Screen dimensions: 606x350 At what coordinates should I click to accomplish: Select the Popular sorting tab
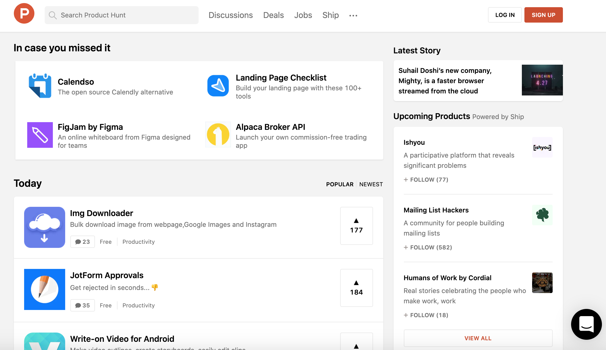tap(340, 184)
